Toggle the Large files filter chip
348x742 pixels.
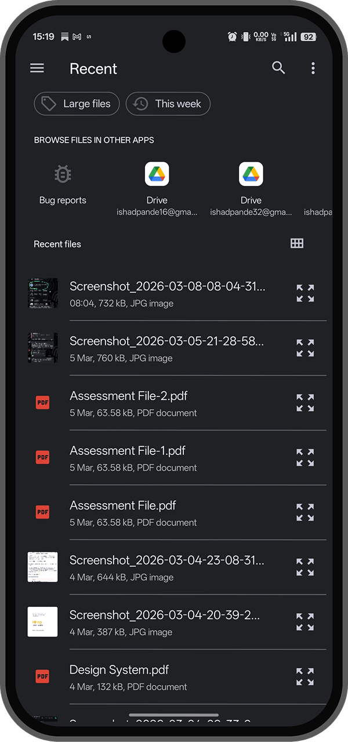[77, 104]
